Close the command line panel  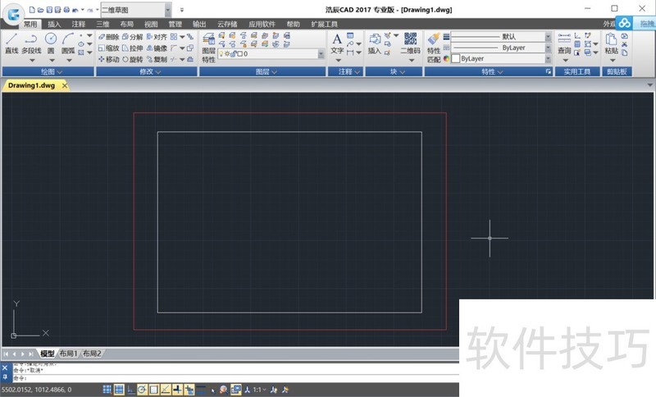pyautogui.click(x=5, y=367)
